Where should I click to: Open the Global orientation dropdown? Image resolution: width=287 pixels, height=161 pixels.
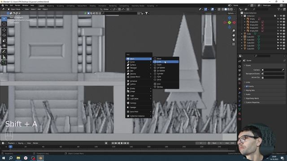click(106, 9)
